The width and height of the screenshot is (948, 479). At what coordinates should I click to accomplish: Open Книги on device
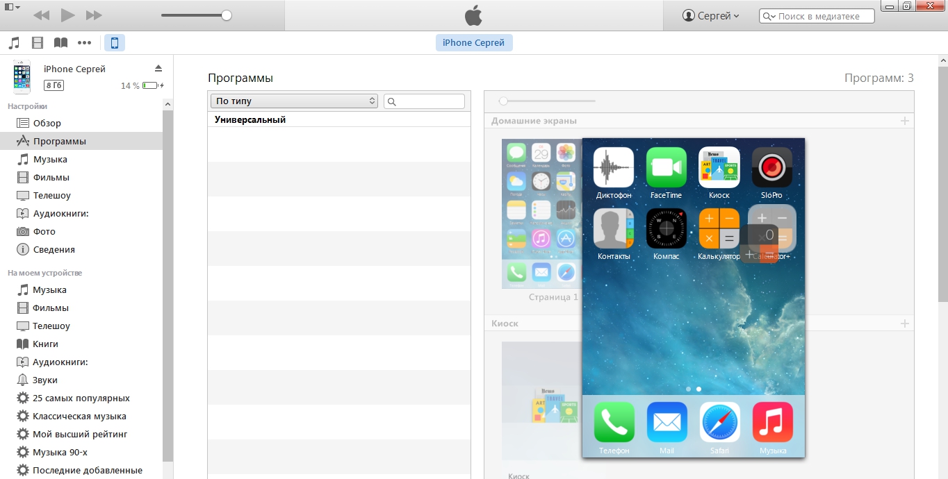point(81,344)
